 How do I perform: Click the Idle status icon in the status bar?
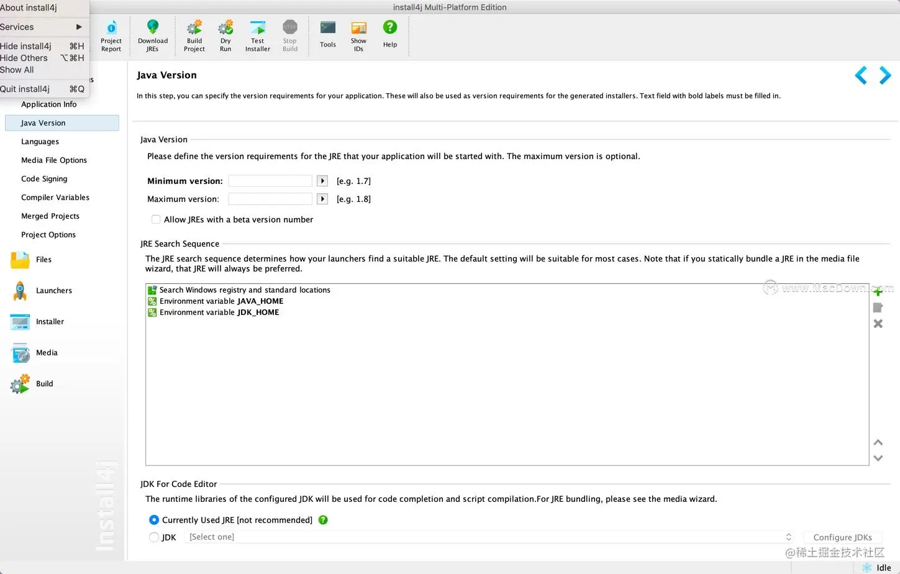pyautogui.click(x=867, y=568)
